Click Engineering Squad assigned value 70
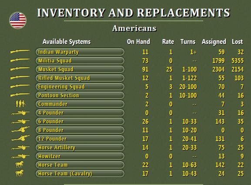Image resolution: width=251 pixels, height=185 pixels. [221, 87]
